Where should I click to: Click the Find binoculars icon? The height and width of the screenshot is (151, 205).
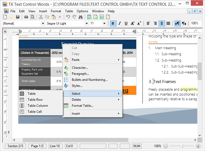point(81,17)
